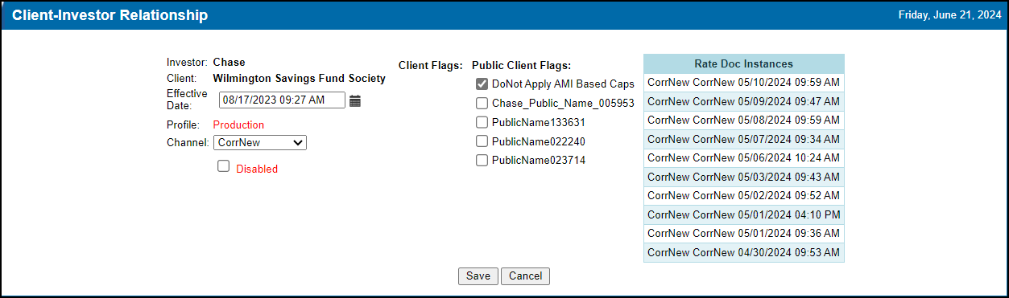
Task: Toggle the Disabled checkbox
Action: point(224,166)
